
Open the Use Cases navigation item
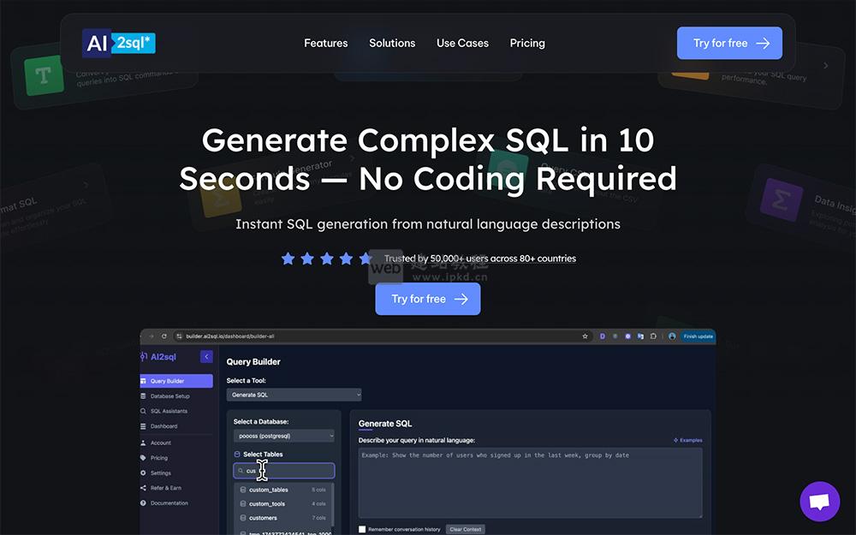(462, 43)
